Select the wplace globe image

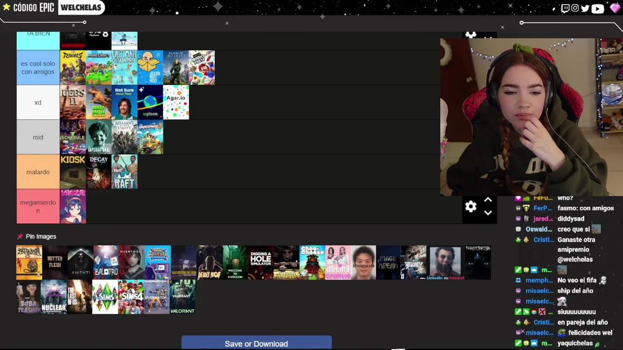pos(150,103)
